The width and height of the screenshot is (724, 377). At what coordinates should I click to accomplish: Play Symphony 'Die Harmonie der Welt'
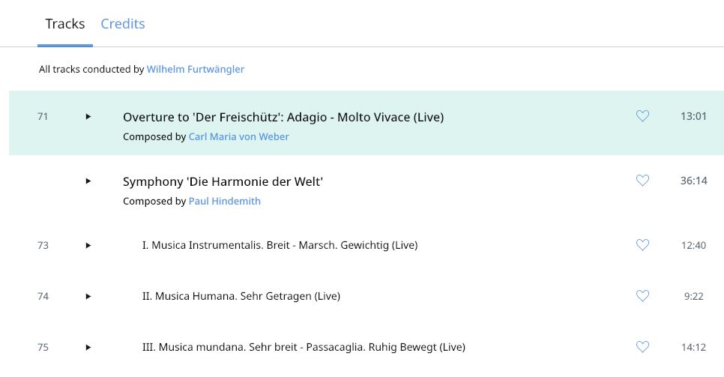coord(88,181)
